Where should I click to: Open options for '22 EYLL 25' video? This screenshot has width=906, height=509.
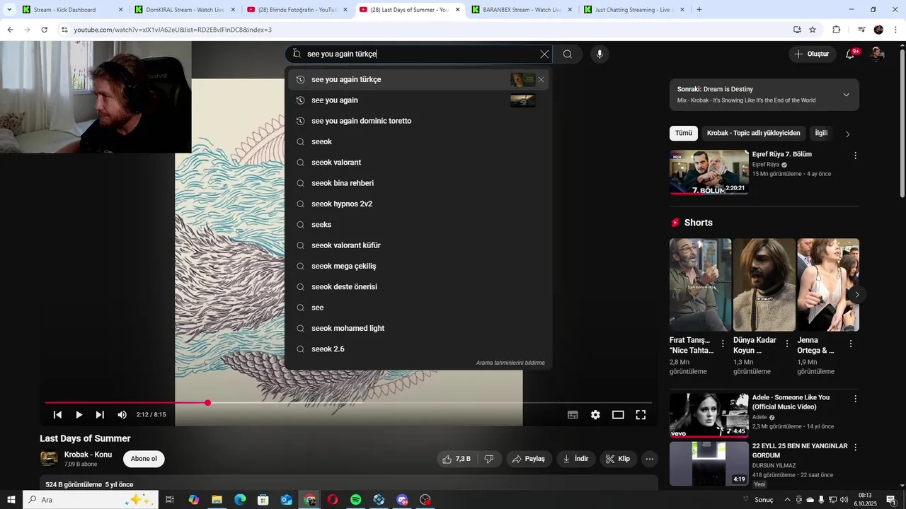855,447
